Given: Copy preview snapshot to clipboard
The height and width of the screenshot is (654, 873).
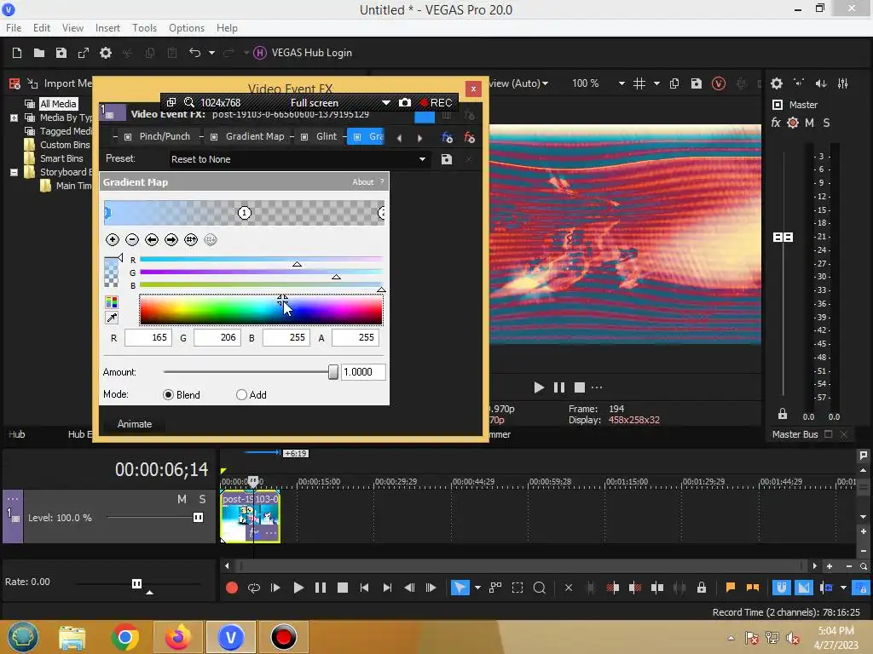Looking at the screenshot, I should pyautogui.click(x=674, y=83).
